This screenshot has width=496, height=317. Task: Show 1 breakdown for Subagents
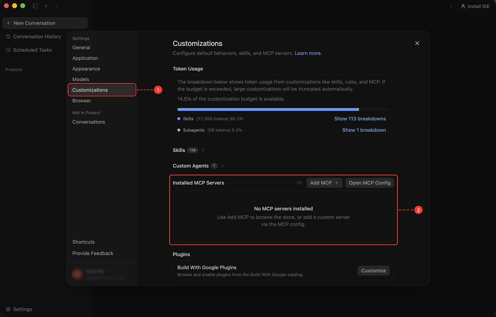click(364, 130)
